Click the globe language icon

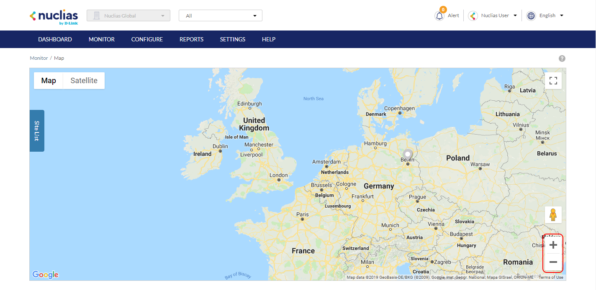pos(531,16)
